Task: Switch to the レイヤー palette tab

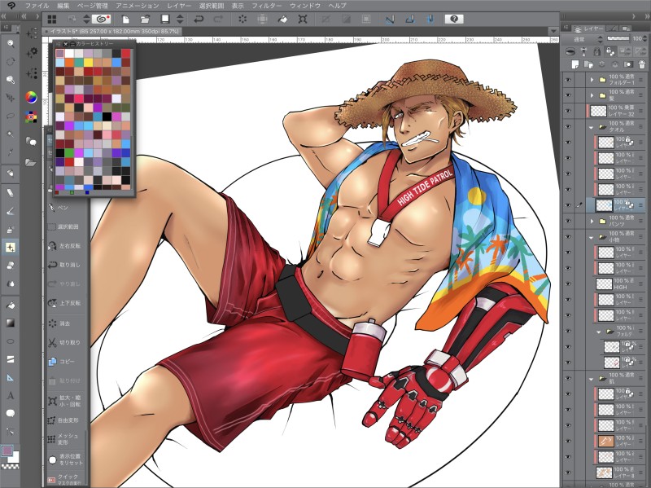Action: [589, 29]
